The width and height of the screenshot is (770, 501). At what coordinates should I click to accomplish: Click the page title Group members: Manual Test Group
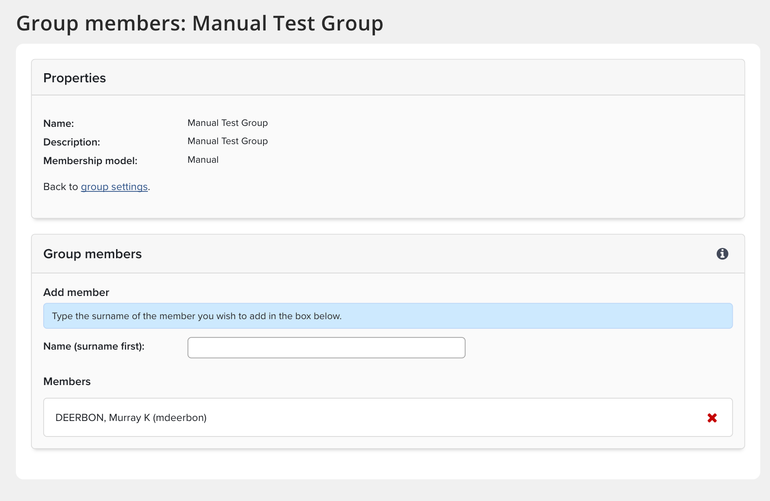pyautogui.click(x=199, y=23)
